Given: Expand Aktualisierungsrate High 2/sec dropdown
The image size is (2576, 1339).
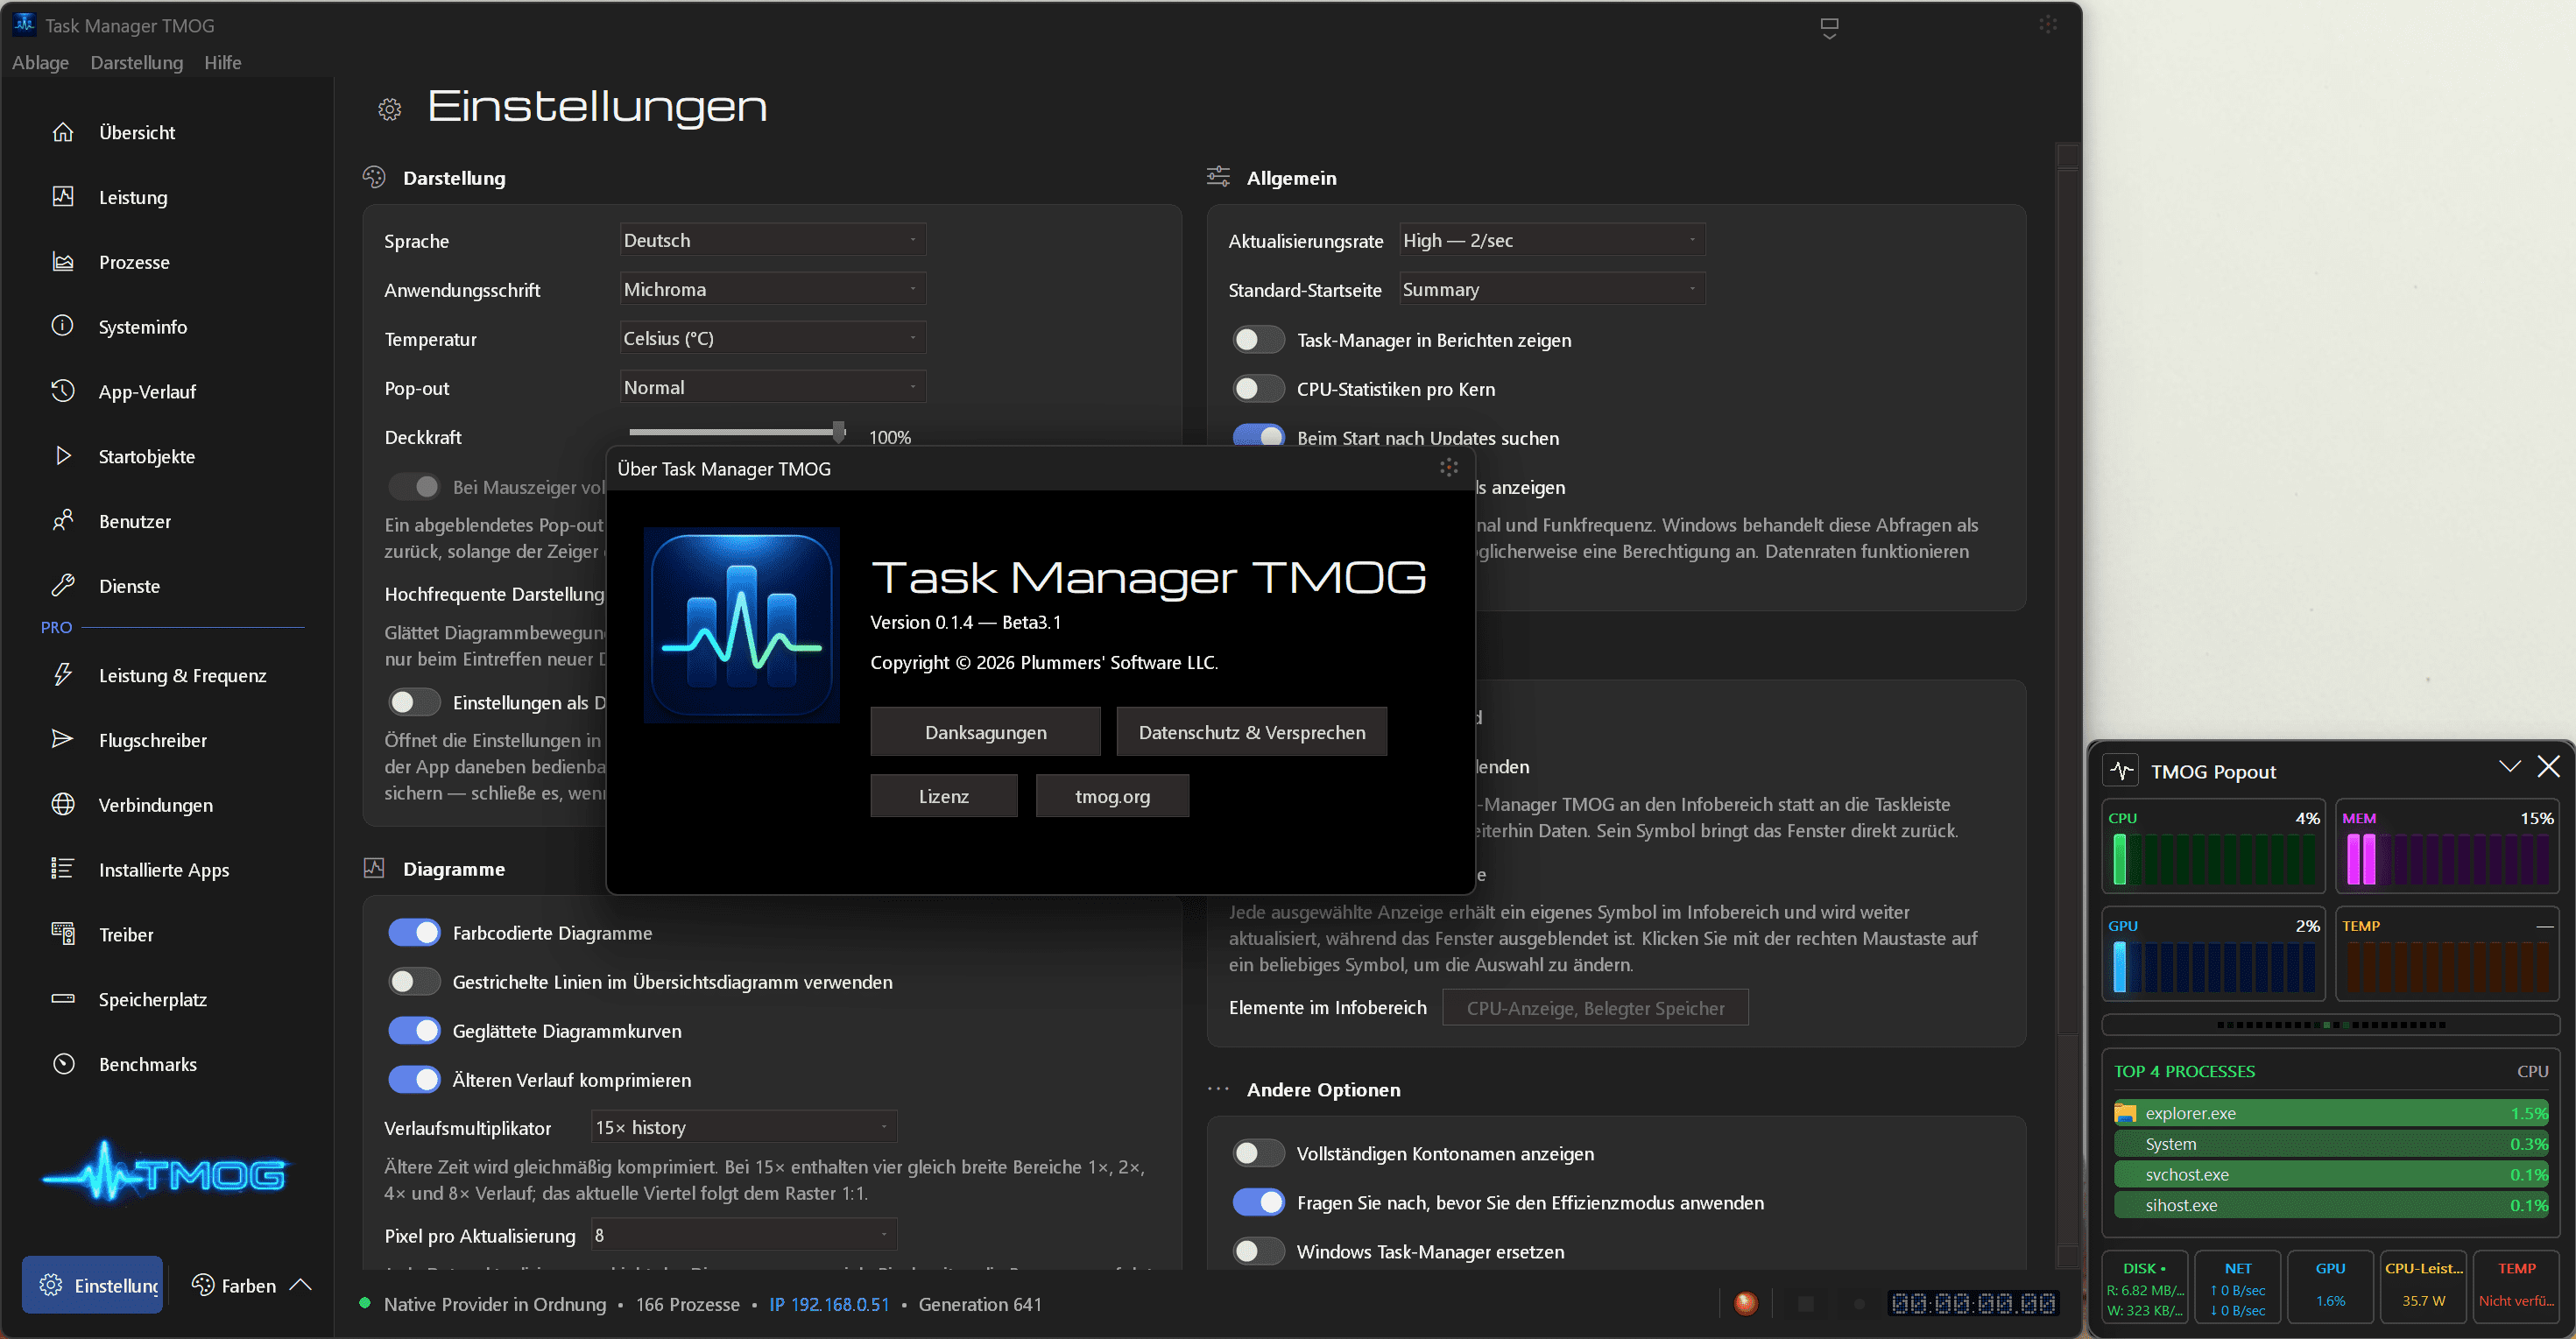Looking at the screenshot, I should click(x=1552, y=240).
